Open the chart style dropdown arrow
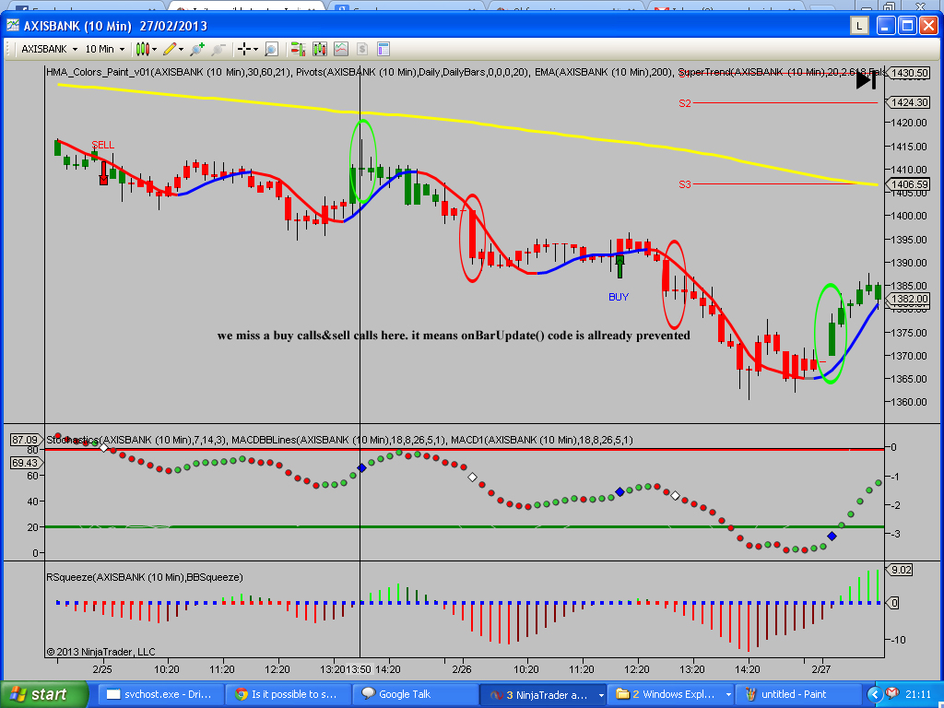 [154, 50]
